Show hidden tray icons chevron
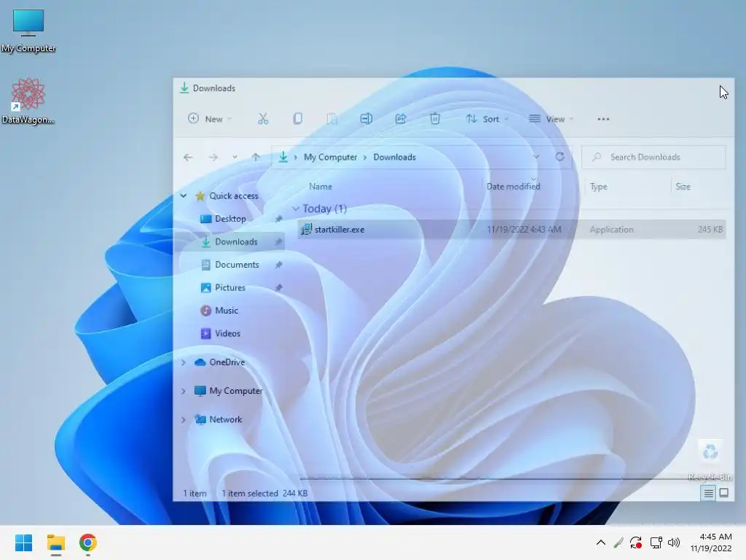746x560 pixels. pos(601,542)
